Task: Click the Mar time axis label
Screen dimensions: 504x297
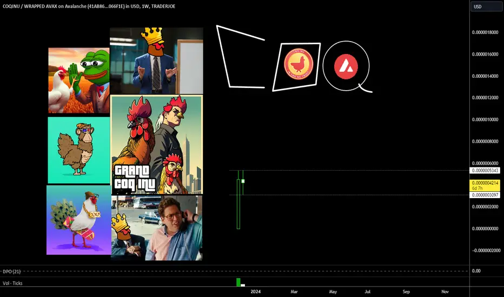Action: coord(294,292)
